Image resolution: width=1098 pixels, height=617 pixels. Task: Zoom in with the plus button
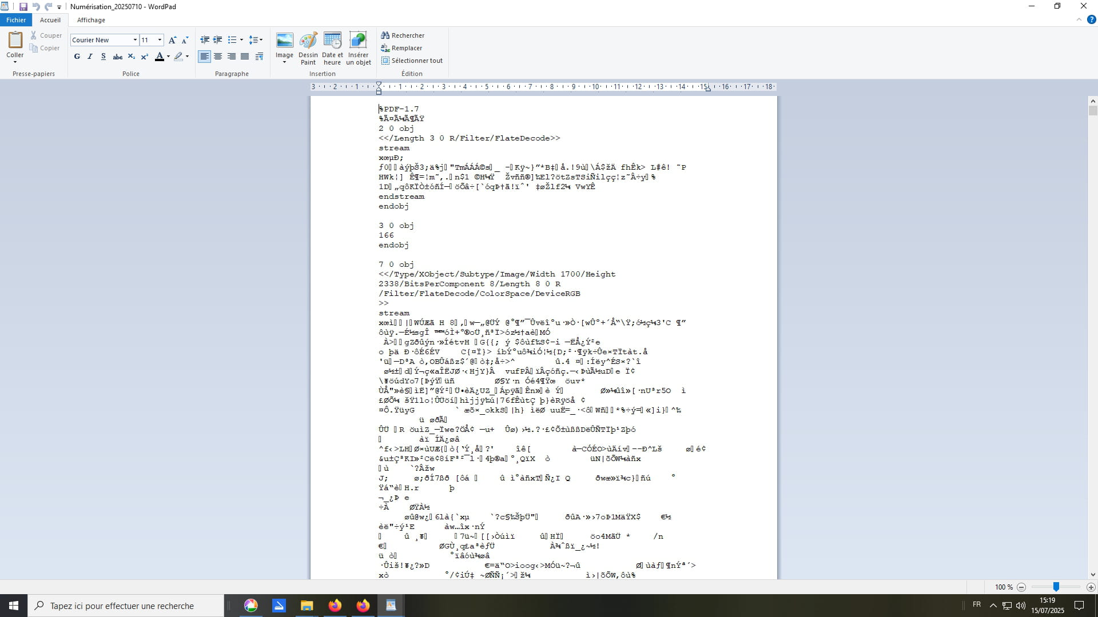pyautogui.click(x=1091, y=587)
